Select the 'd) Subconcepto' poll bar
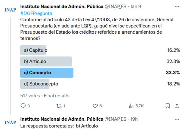184x131 pixels. coord(35,84)
